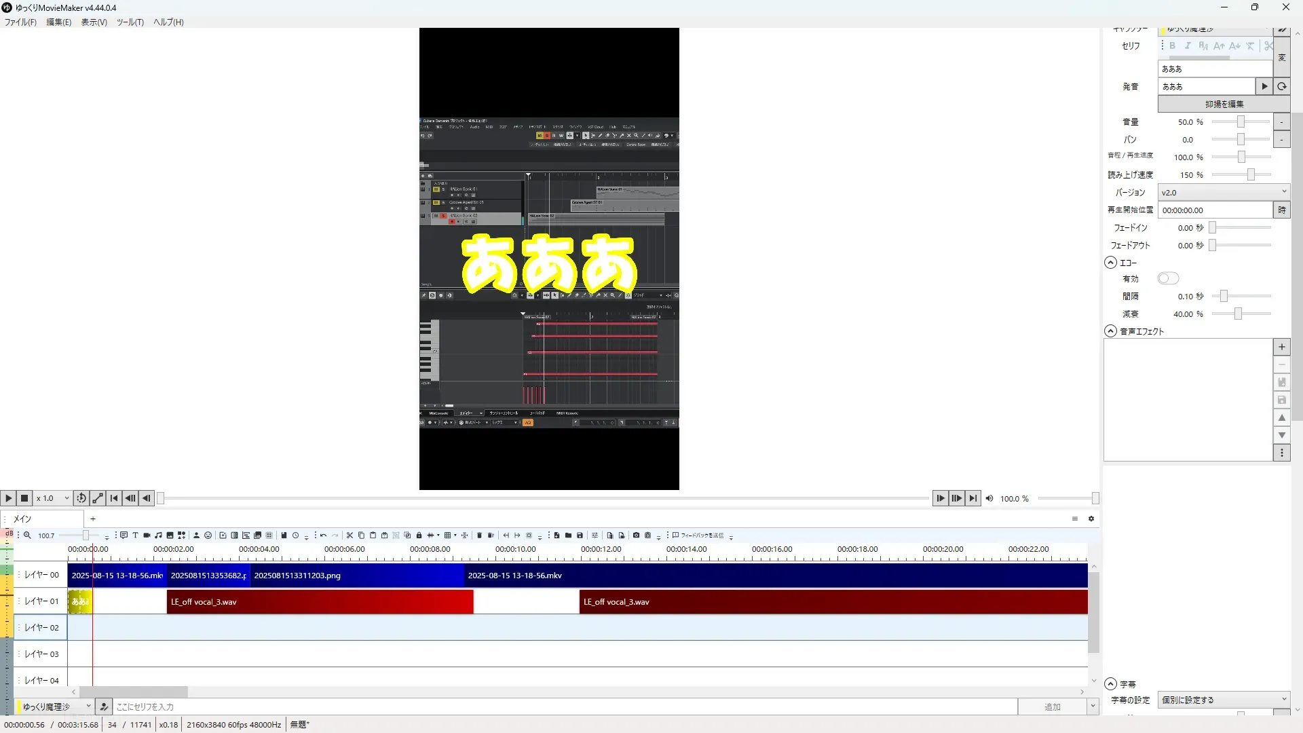Click the 音量 volume slider
This screenshot has height=733, width=1303.
coord(1241,121)
